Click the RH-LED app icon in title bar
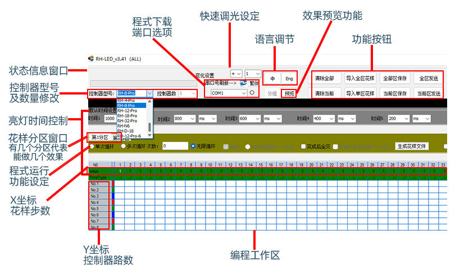 [92, 58]
